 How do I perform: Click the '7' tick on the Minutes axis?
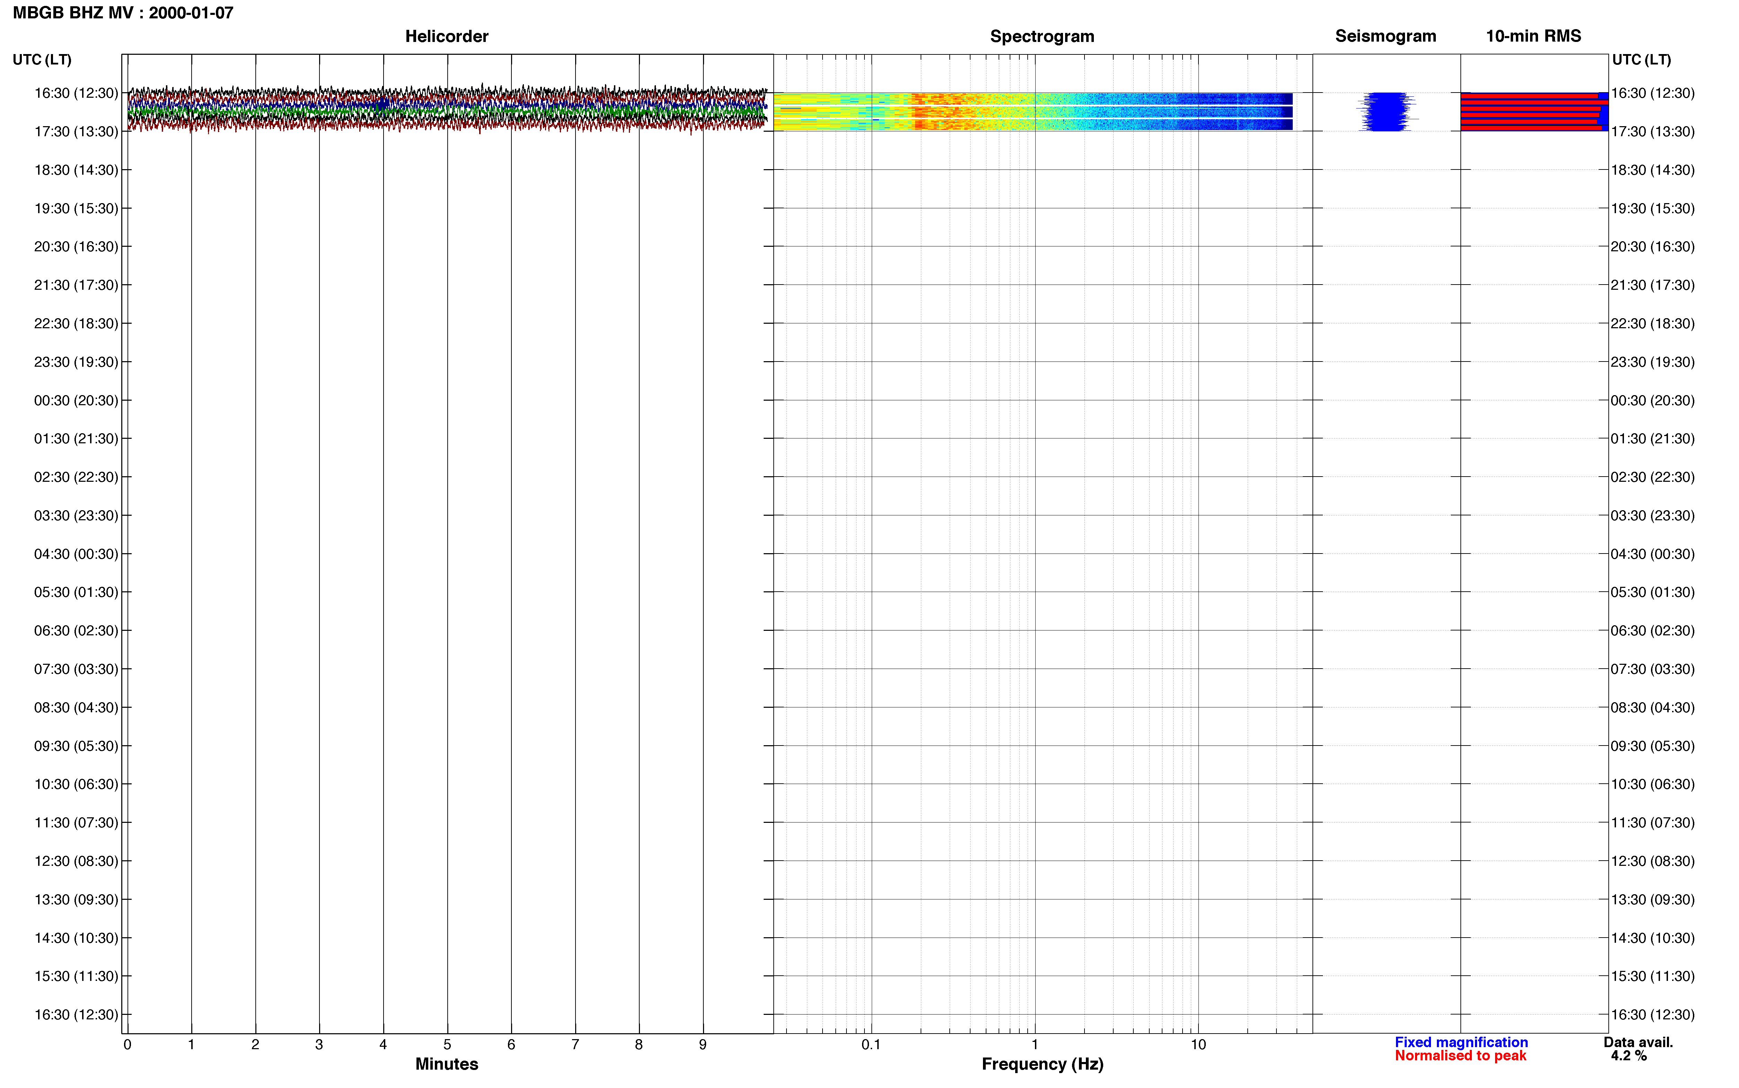pos(576,1045)
